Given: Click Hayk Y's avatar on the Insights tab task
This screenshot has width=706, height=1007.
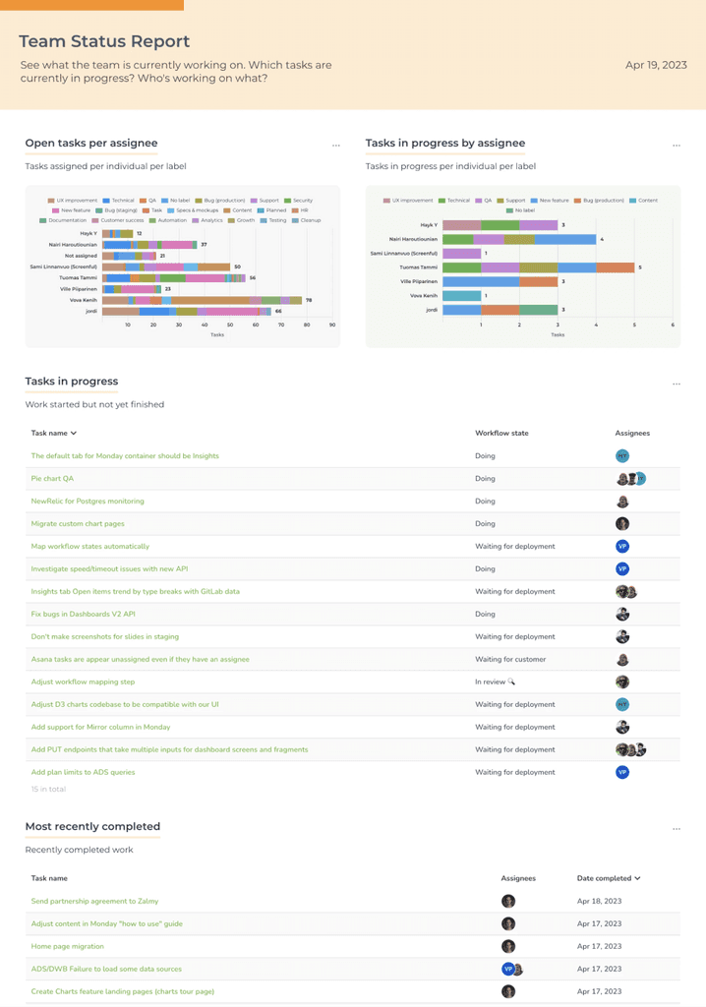Looking at the screenshot, I should (623, 591).
